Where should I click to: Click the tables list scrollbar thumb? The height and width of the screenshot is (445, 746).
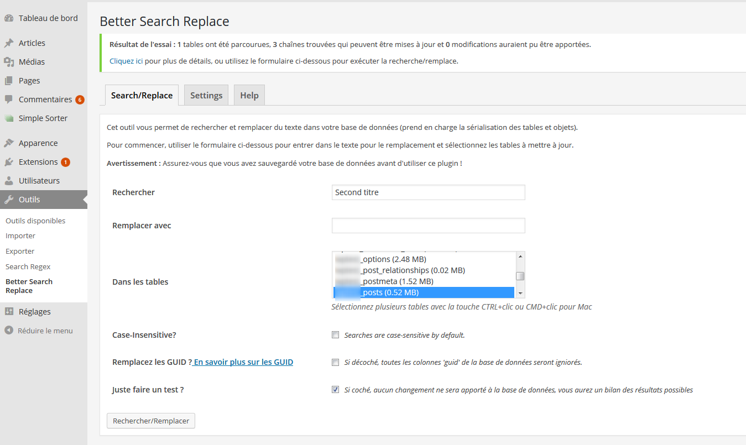[520, 276]
